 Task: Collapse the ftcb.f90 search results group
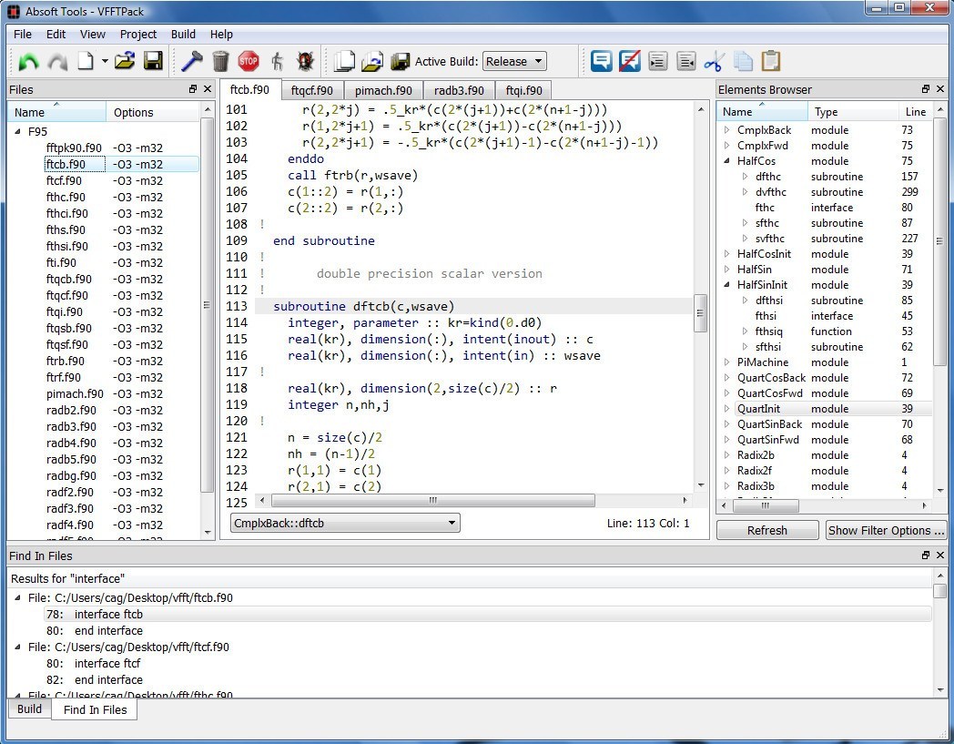[17, 598]
